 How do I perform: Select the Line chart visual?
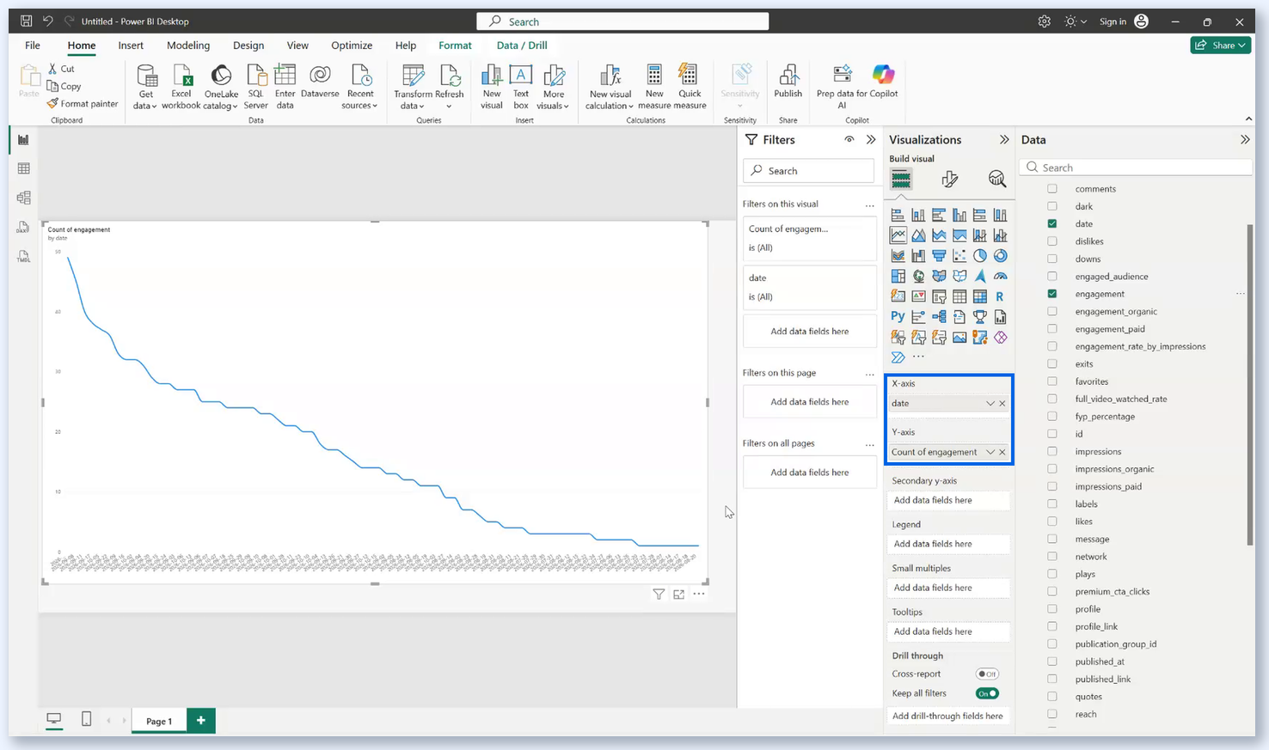(x=898, y=235)
